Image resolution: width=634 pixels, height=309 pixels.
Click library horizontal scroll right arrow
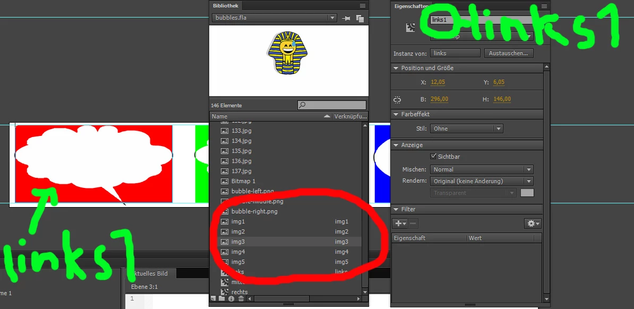tap(358, 298)
